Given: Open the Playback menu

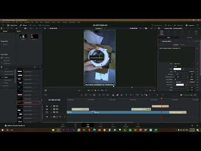Looking at the screenshot, I should click(47, 22).
